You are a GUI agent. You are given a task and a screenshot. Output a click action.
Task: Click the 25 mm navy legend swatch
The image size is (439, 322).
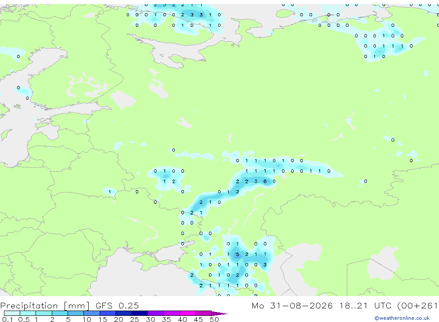click(x=140, y=313)
